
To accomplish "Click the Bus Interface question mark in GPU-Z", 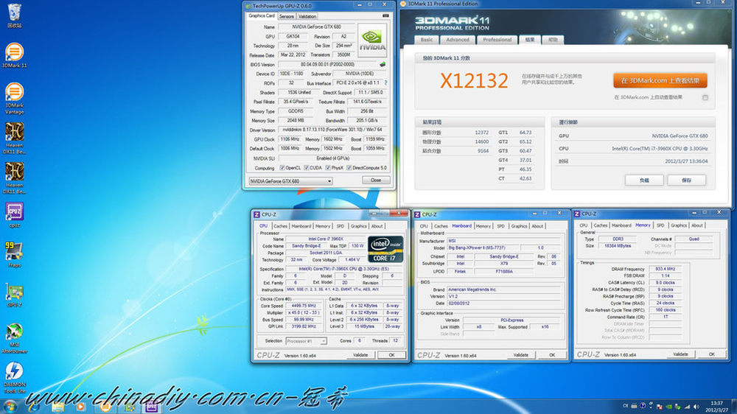I will (x=386, y=83).
